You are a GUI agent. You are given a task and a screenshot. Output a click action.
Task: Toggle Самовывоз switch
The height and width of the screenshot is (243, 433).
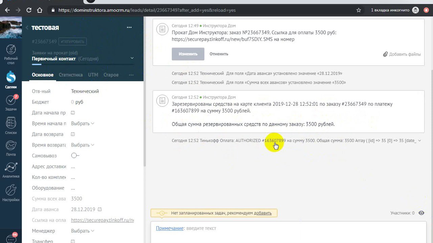75,156
